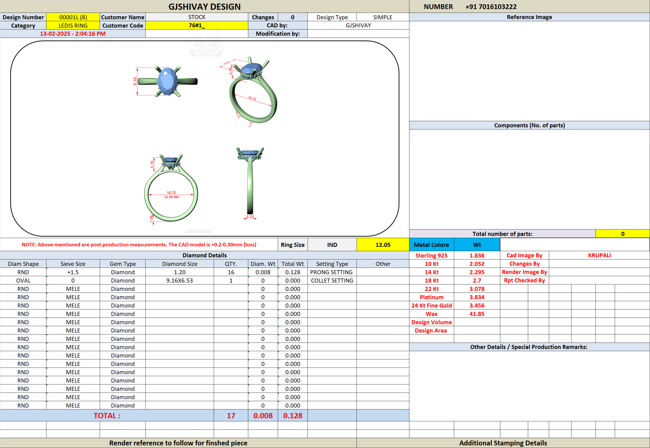Select the LEDIS RING category cell
The width and height of the screenshot is (650, 448).
pyautogui.click(x=73, y=26)
